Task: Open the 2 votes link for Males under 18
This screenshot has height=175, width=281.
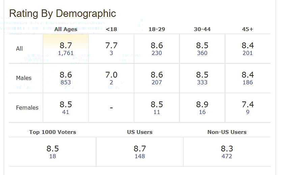Action: coord(111,82)
